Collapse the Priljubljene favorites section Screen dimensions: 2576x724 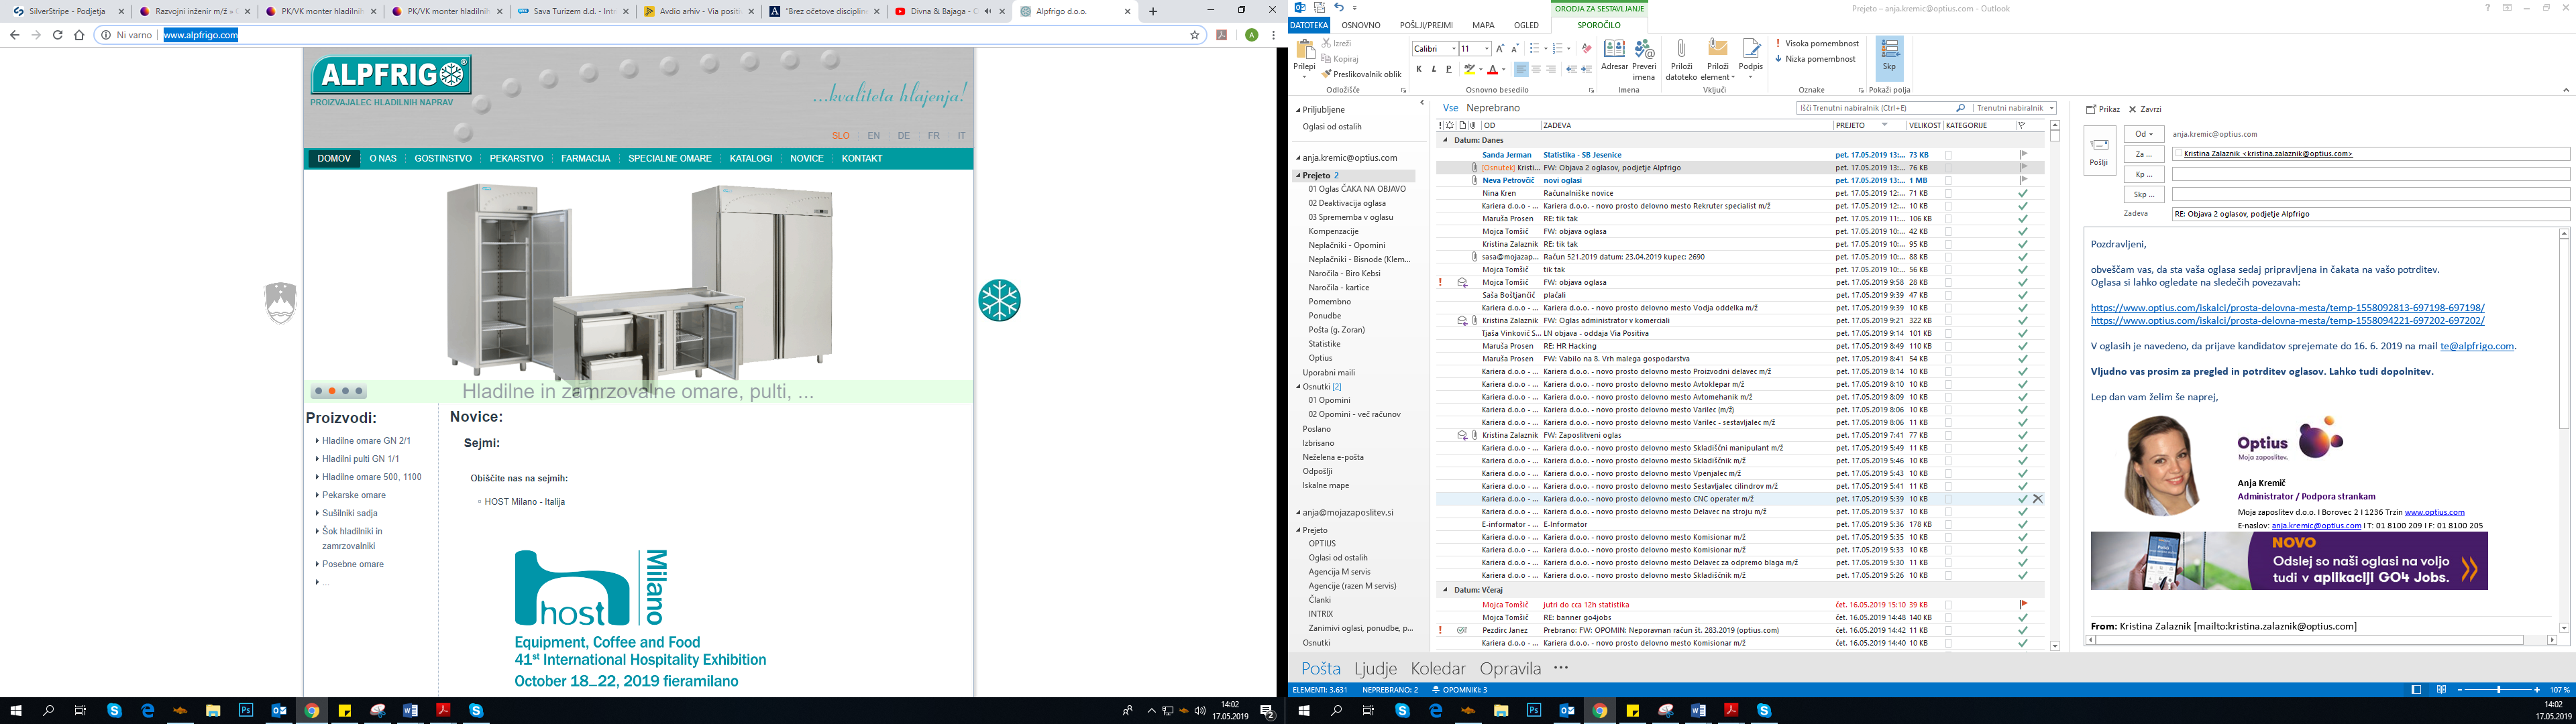coord(1299,110)
